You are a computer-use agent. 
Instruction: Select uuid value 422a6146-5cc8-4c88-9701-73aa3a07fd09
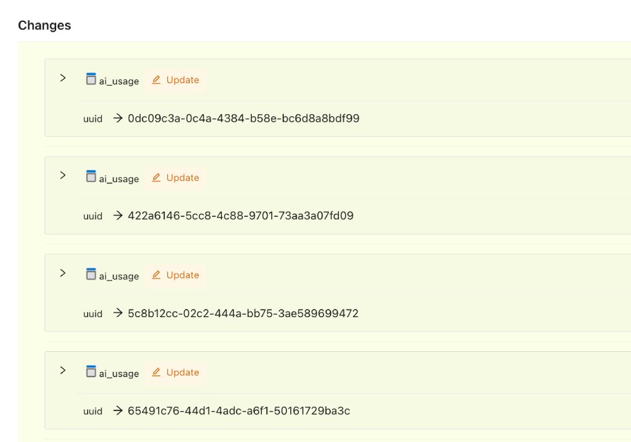[241, 216]
